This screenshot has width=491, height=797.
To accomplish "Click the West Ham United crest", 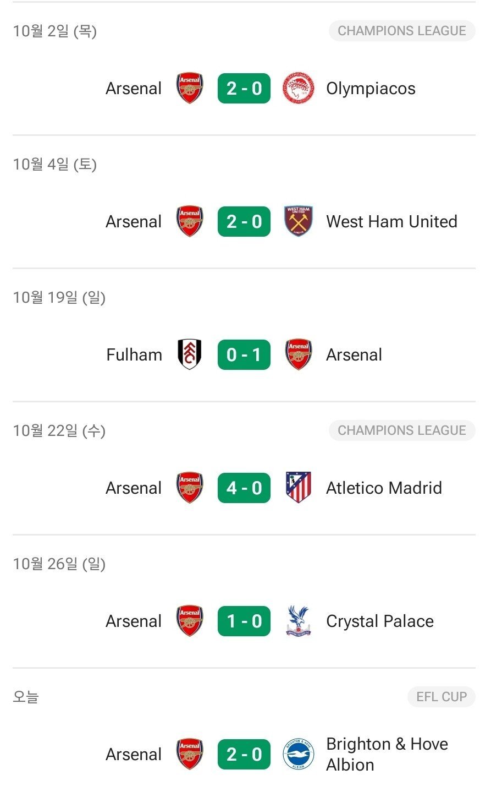I will [x=299, y=221].
